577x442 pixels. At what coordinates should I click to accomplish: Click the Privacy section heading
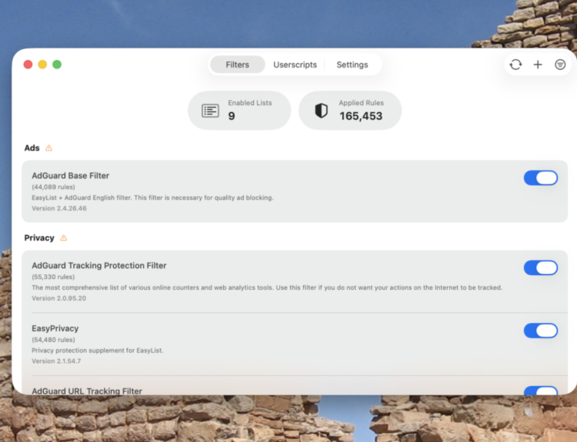click(x=39, y=238)
